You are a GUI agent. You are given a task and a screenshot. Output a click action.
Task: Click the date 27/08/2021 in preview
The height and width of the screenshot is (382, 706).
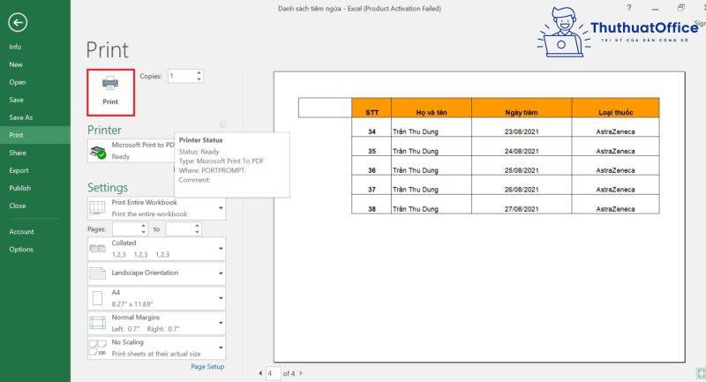pos(522,209)
